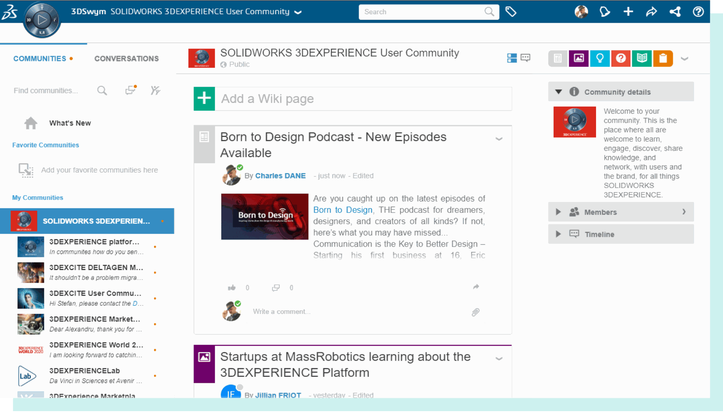Viewport: 723px width, 413px height.
Task: Click the community filter icon
Action: coord(155,90)
